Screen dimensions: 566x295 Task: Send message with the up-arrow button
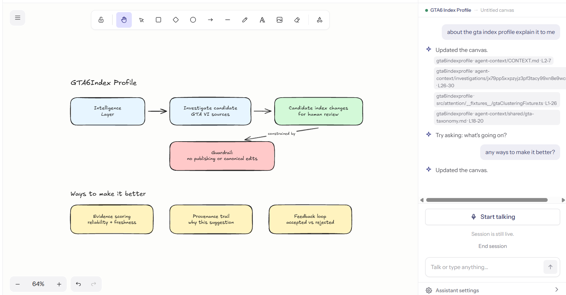pyautogui.click(x=550, y=267)
